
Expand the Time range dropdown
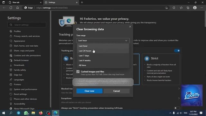point(103,41)
